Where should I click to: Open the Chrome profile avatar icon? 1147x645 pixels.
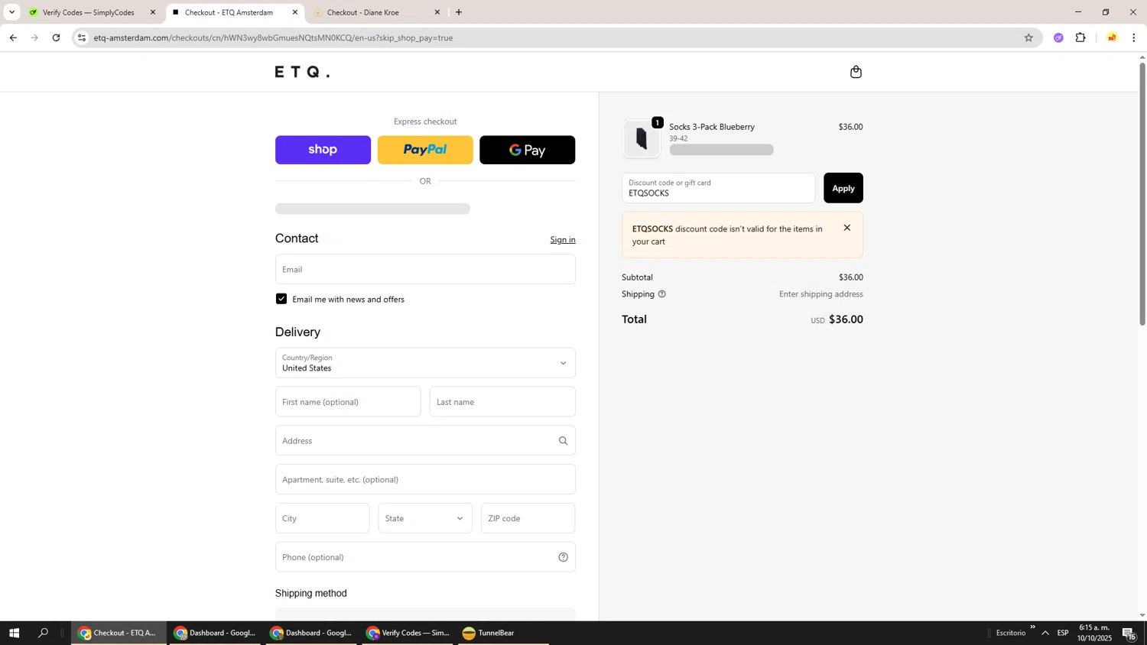1112,37
